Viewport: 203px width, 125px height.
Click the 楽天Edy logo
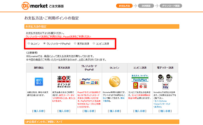coord(165,86)
